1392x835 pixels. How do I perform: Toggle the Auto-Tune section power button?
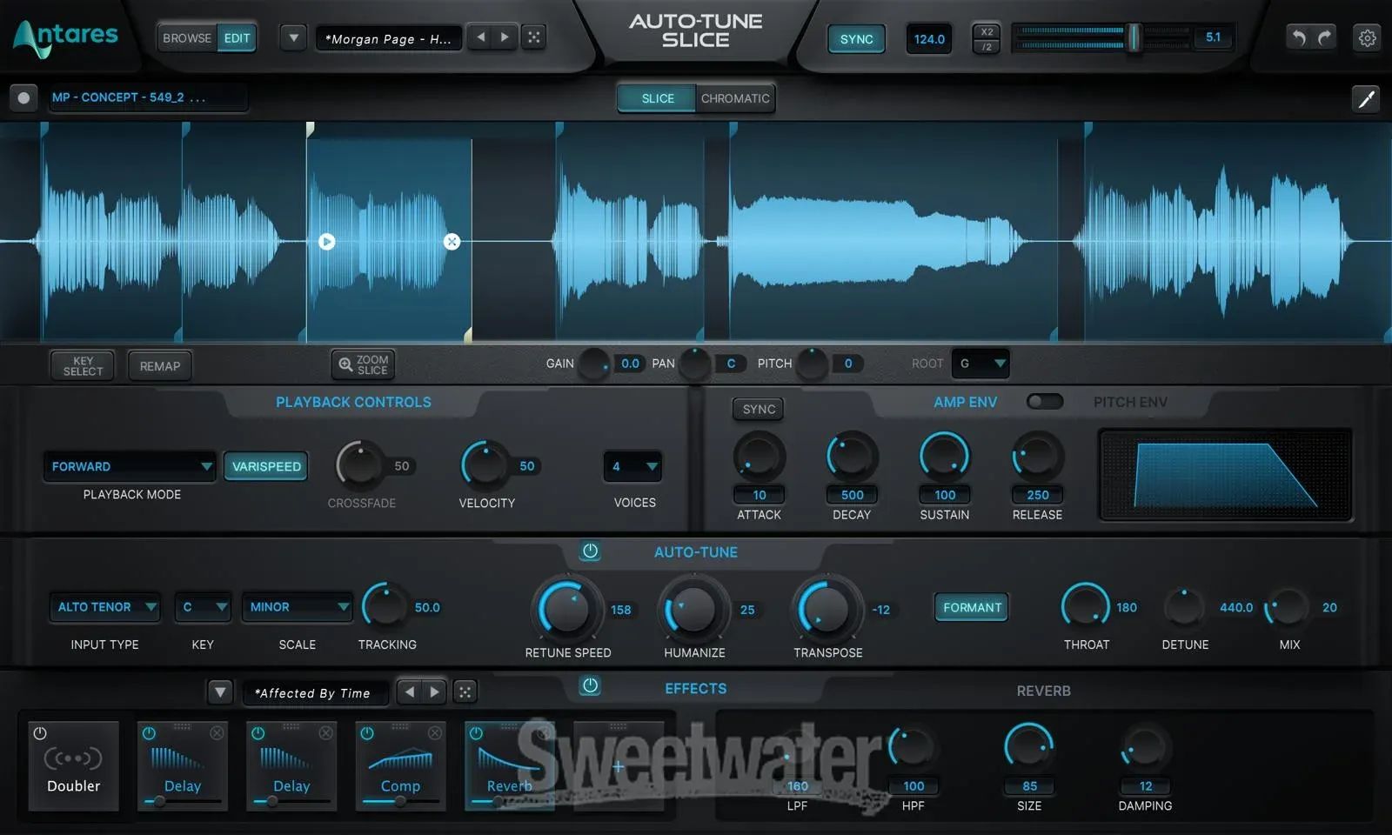click(590, 551)
